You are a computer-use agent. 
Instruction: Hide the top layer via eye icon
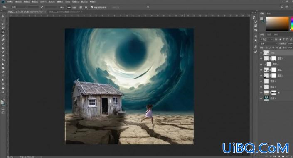tap(261, 53)
